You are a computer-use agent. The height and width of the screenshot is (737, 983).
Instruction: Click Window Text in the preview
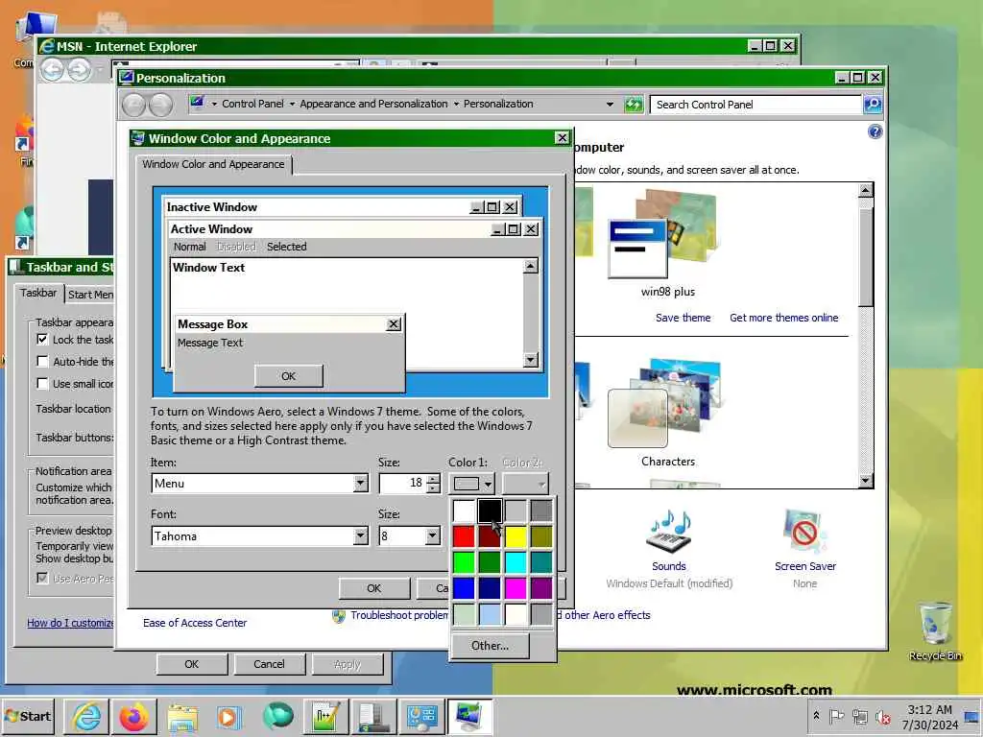(x=208, y=268)
